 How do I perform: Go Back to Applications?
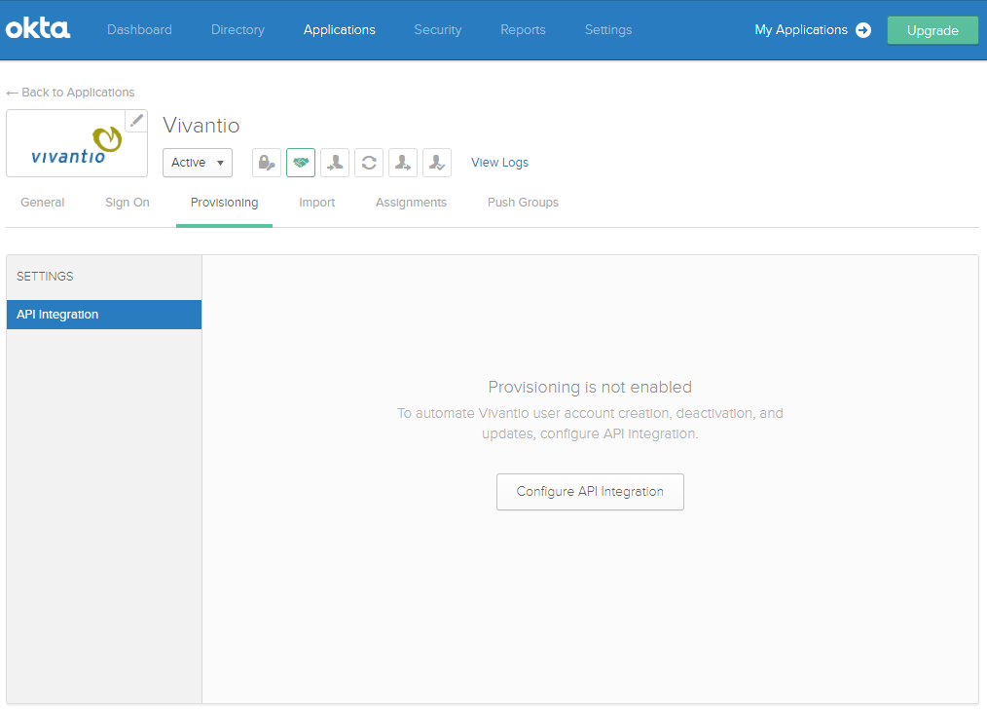[x=70, y=93]
